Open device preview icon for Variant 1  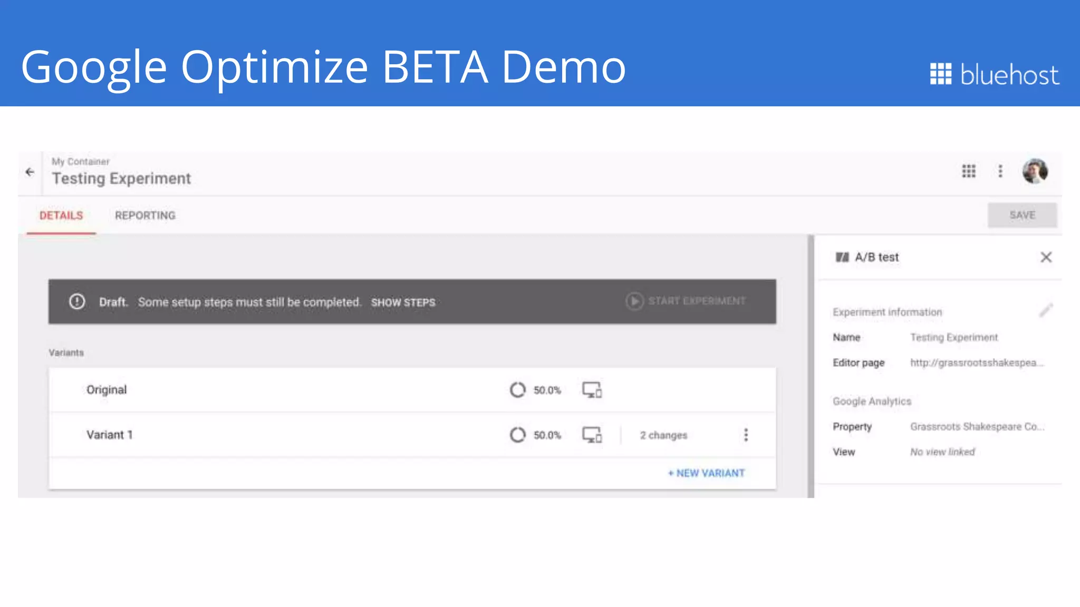click(592, 435)
